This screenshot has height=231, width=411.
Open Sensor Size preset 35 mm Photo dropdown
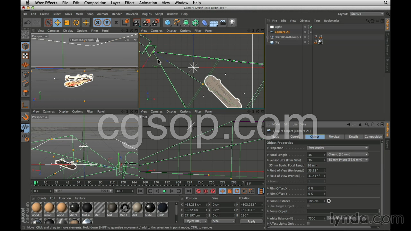coord(348,160)
